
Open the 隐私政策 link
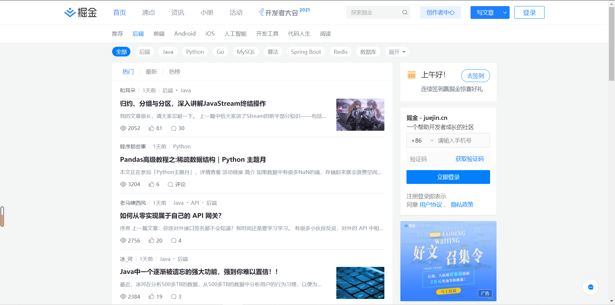click(462, 205)
